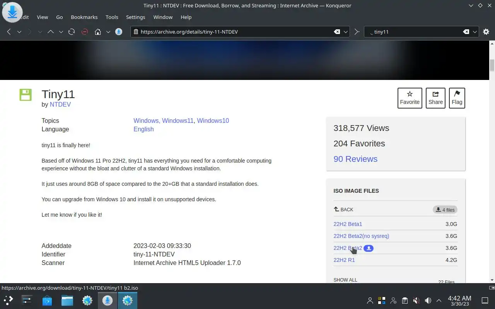The width and height of the screenshot is (495, 309).
Task: Open Konqueror settings gear in toolbar
Action: point(486,32)
